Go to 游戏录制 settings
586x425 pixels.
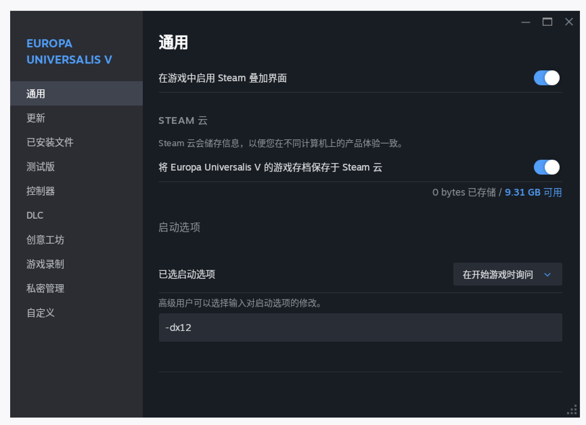pos(45,264)
